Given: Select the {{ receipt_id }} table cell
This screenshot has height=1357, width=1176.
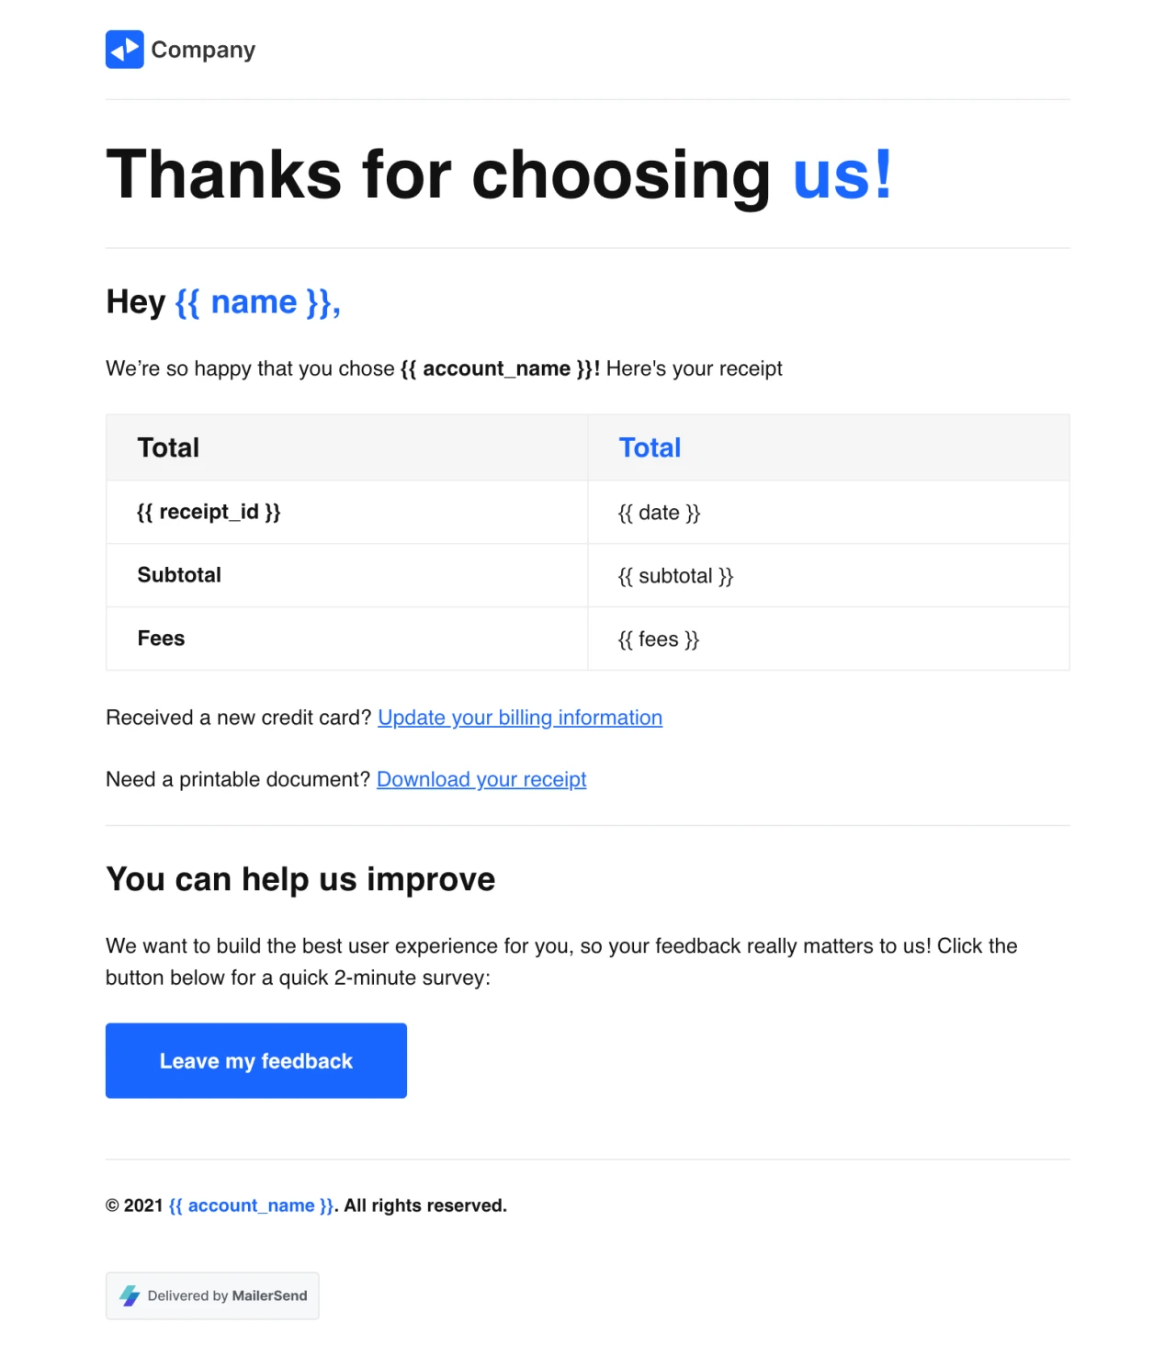Looking at the screenshot, I should coord(209,512).
